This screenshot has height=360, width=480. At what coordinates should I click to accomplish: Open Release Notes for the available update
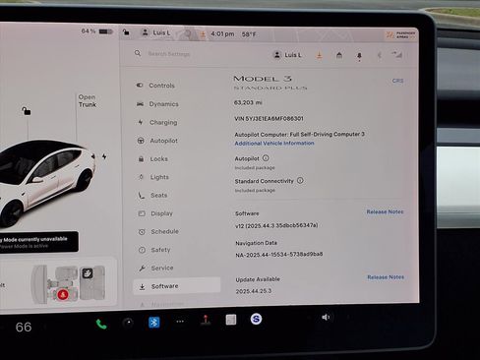[x=386, y=277]
